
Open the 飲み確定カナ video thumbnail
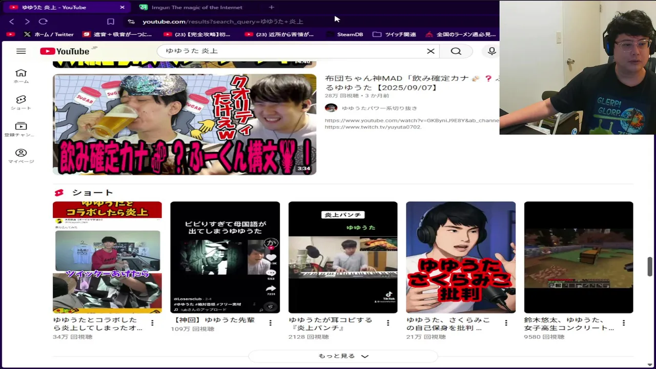click(184, 125)
